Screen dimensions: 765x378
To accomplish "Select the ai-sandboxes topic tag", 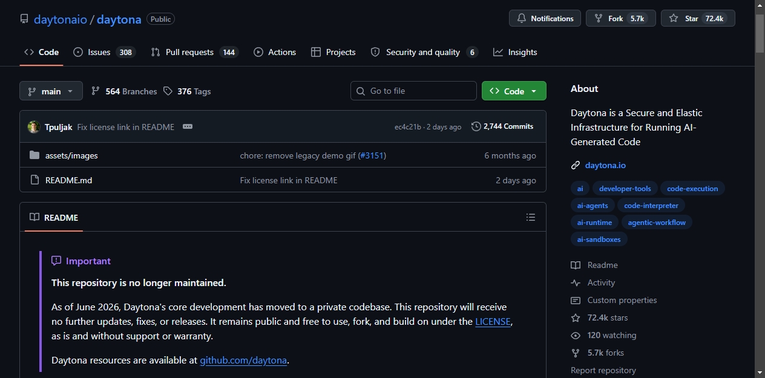I will tap(599, 240).
